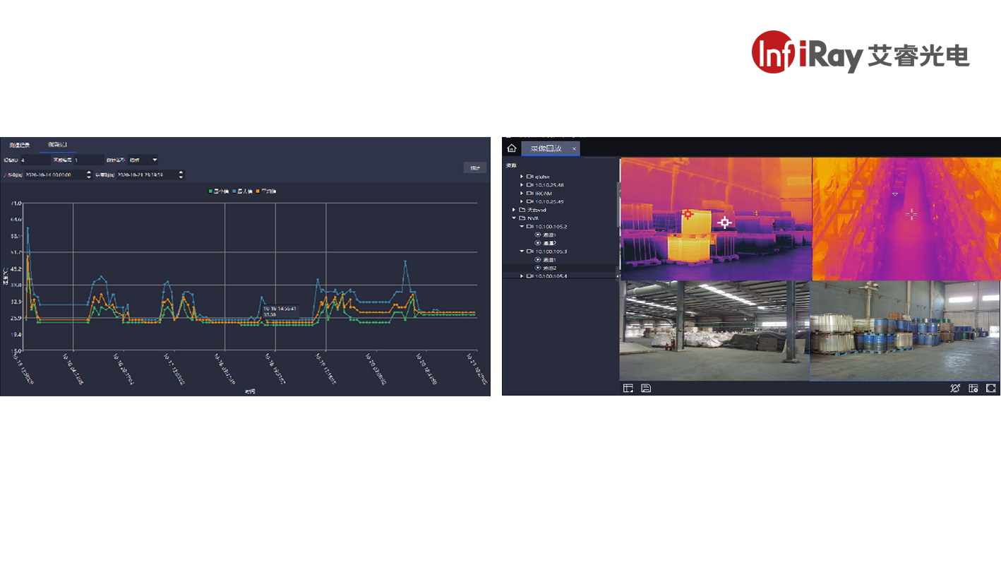This screenshot has height=563, width=1001.
Task: Close the video playback tab
Action: (x=575, y=148)
